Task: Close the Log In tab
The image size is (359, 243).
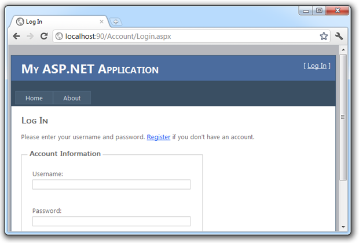Action: click(101, 21)
